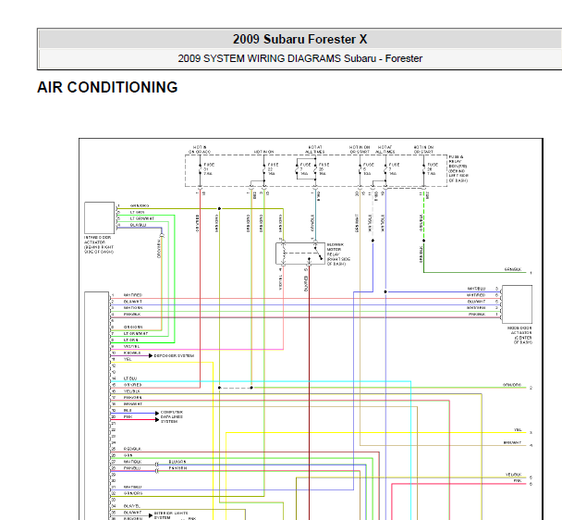Click the "DEFOGGER SYSTEM" reference label
562x520 pixels.
174,355
